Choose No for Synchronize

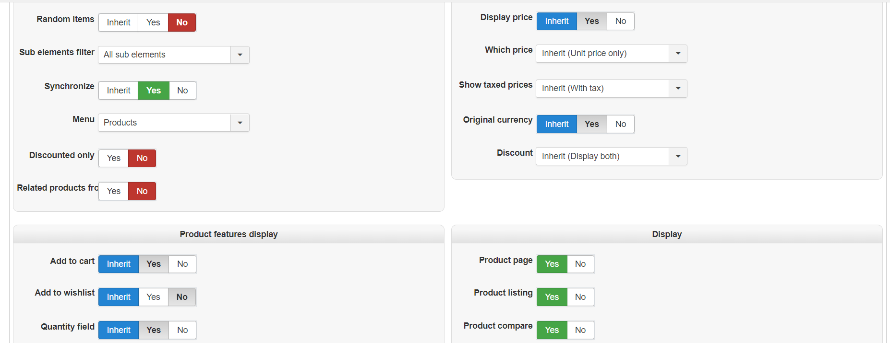pyautogui.click(x=182, y=91)
